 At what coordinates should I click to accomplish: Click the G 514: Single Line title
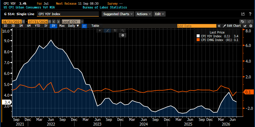click(19, 14)
